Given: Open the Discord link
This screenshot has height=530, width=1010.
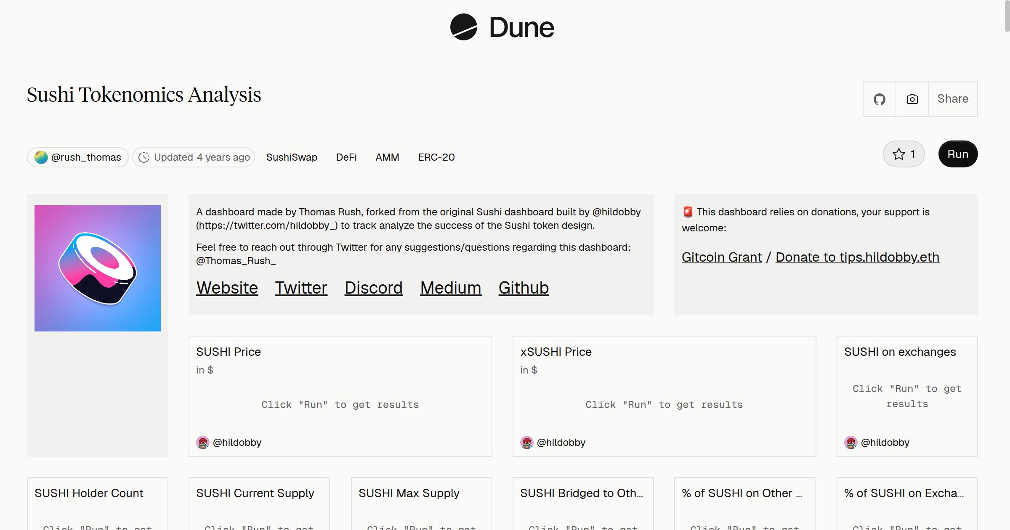Looking at the screenshot, I should pos(374,288).
